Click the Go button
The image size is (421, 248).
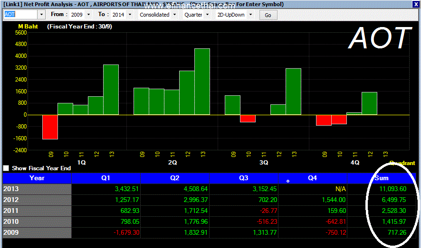[268, 15]
